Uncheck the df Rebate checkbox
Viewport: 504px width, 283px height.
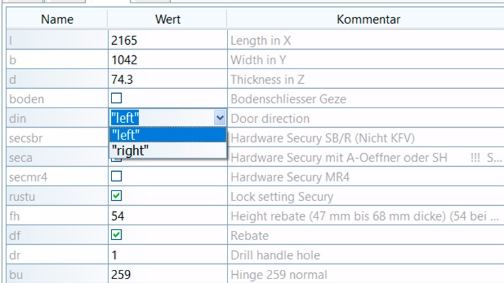[117, 235]
